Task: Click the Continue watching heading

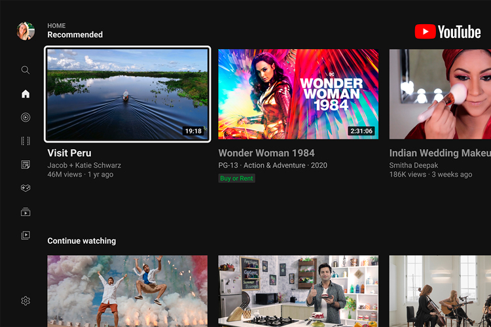Action: click(x=81, y=241)
